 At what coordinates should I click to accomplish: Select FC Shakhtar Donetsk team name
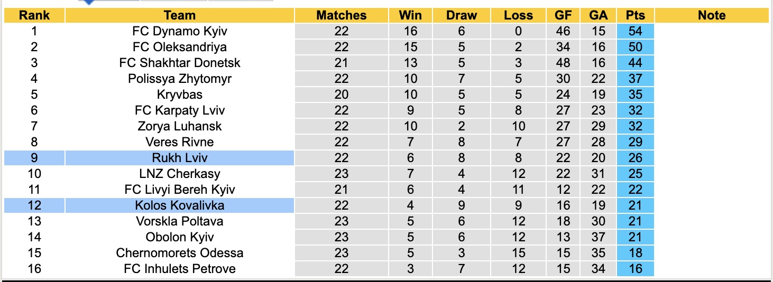(180, 63)
